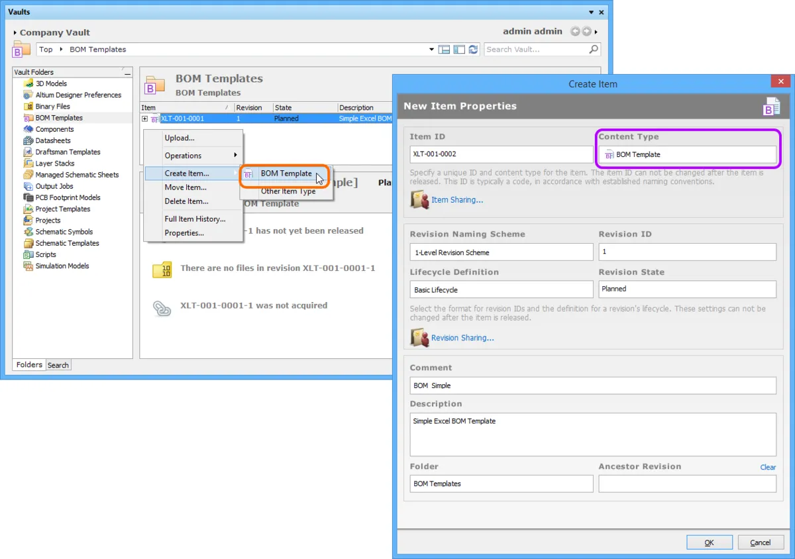Image resolution: width=795 pixels, height=559 pixels.
Task: Open the Revision Sharing... link
Action: pyautogui.click(x=462, y=338)
